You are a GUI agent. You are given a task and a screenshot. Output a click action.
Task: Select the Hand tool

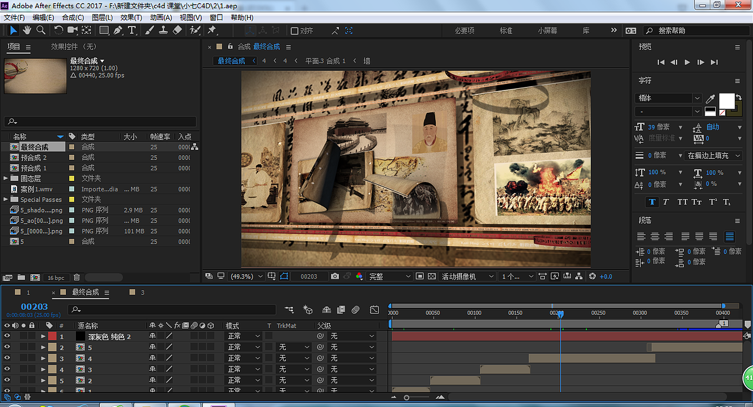pos(27,30)
